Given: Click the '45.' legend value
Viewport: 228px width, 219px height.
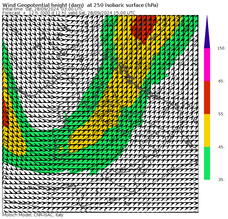Looking at the screenshot, I should pos(221,147).
